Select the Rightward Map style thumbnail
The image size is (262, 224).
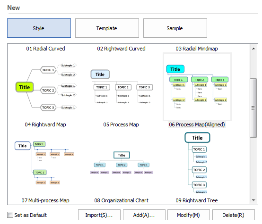[46, 86]
